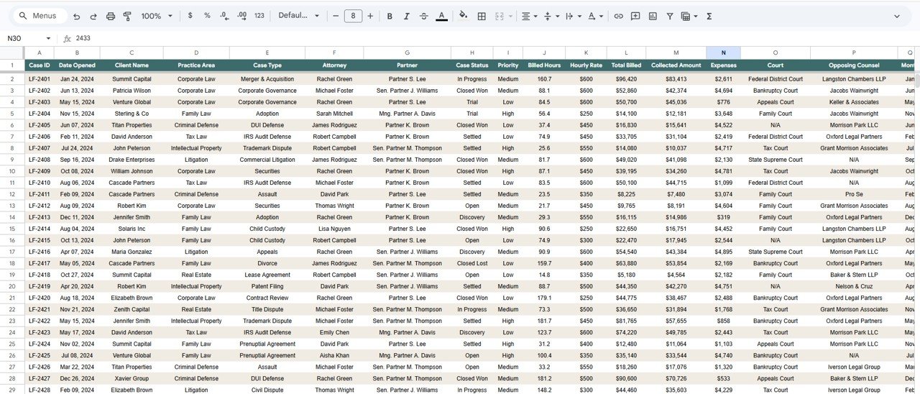Open the Borders tool

tap(482, 16)
